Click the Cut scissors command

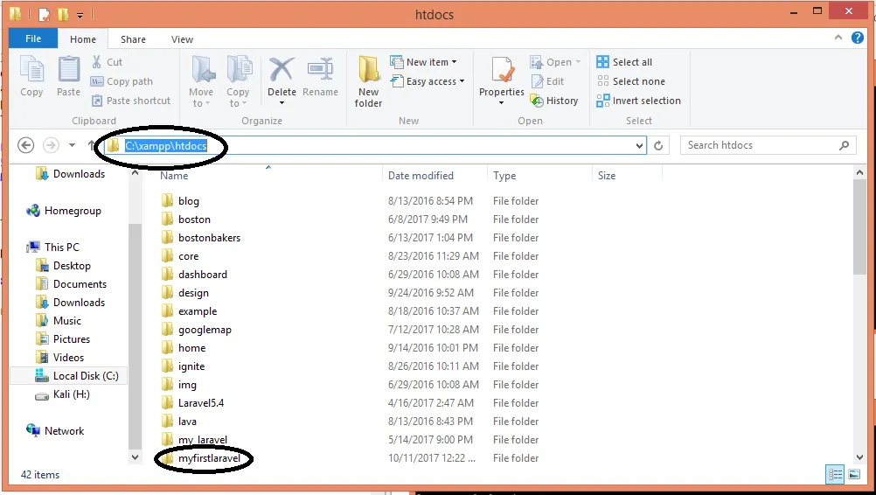click(108, 62)
